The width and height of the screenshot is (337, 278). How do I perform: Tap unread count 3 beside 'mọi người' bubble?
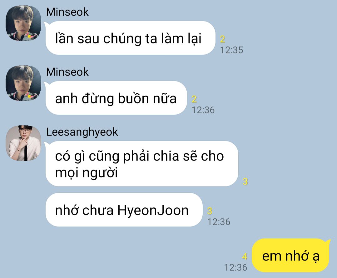pyautogui.click(x=245, y=182)
